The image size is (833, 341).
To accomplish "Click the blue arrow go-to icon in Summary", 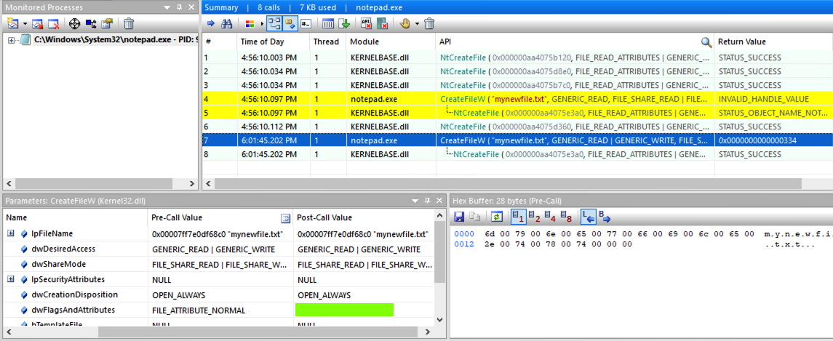I will [x=211, y=23].
